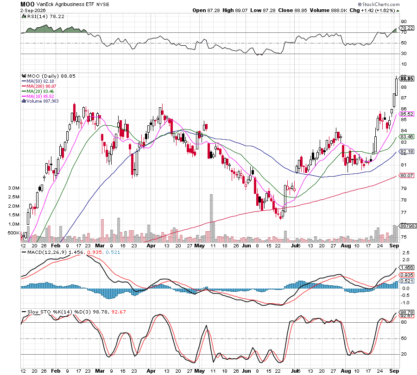Screen dimensions: 417x375
Task: Click the Low 87.28 value in header
Action: [x=263, y=10]
